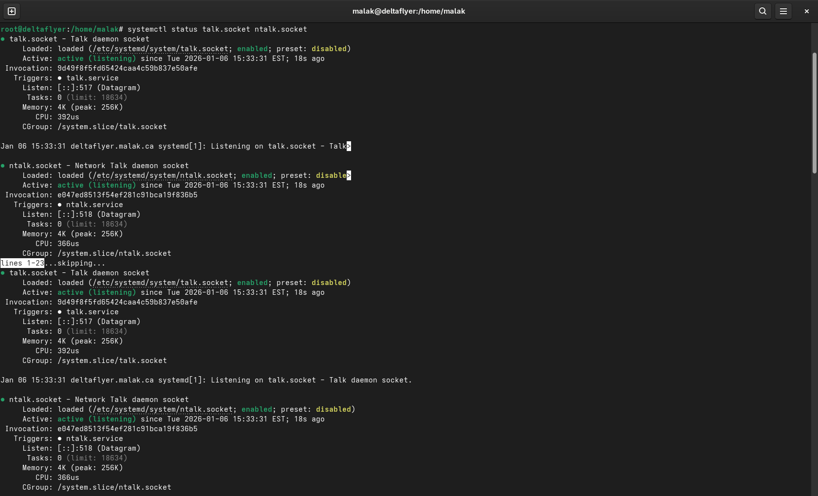Click the root@deltaflyer prompt text

click(33, 29)
